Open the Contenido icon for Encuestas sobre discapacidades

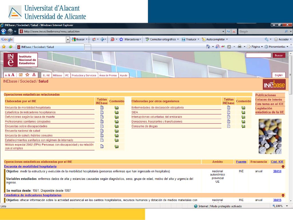point(117,126)
